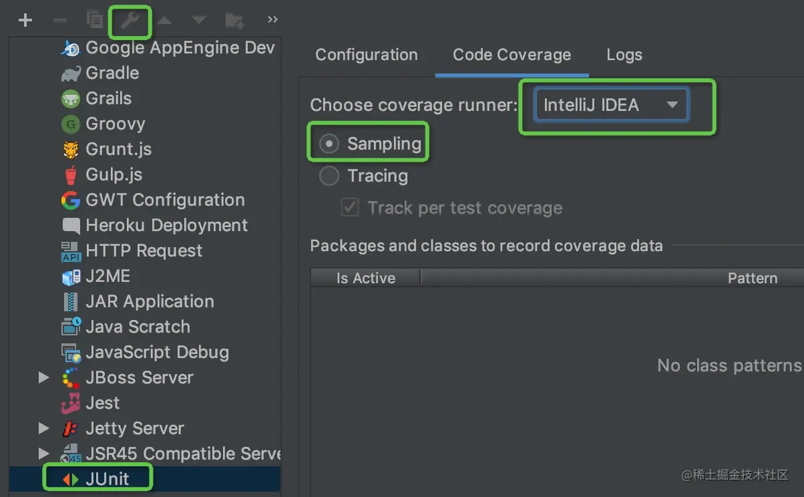Switch to the Configuration tab

tap(367, 55)
